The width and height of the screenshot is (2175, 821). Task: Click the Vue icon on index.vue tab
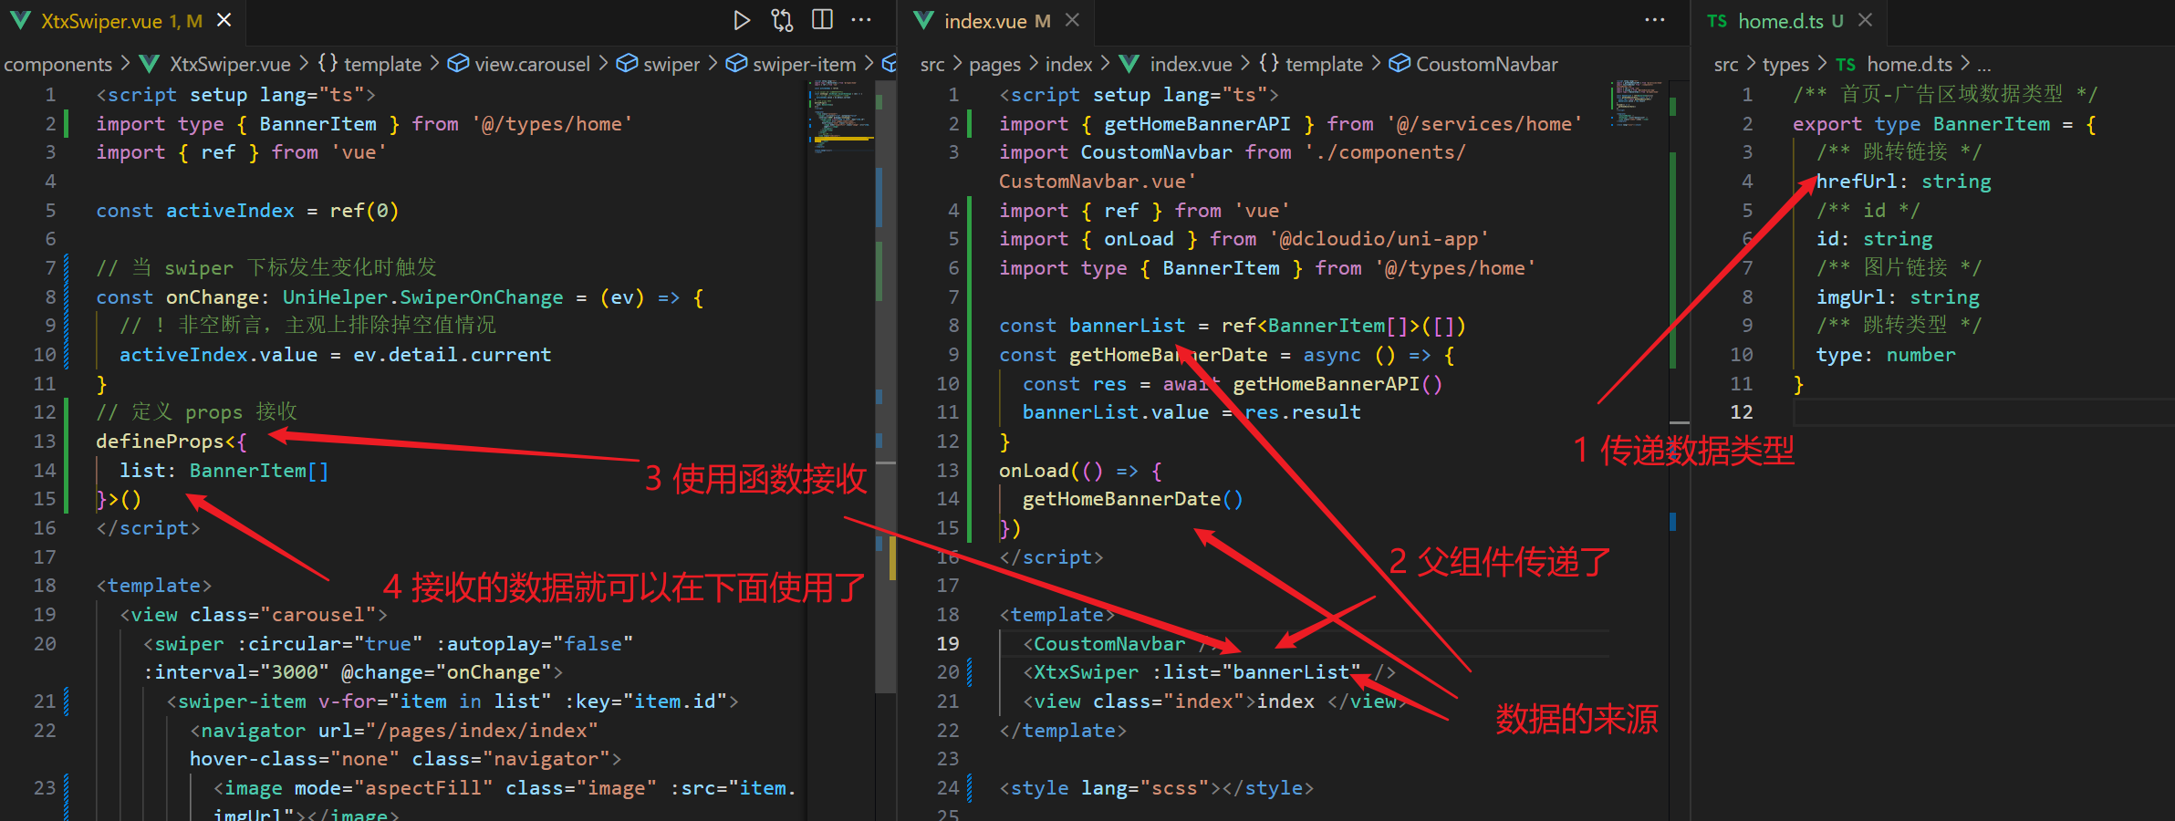click(x=924, y=21)
